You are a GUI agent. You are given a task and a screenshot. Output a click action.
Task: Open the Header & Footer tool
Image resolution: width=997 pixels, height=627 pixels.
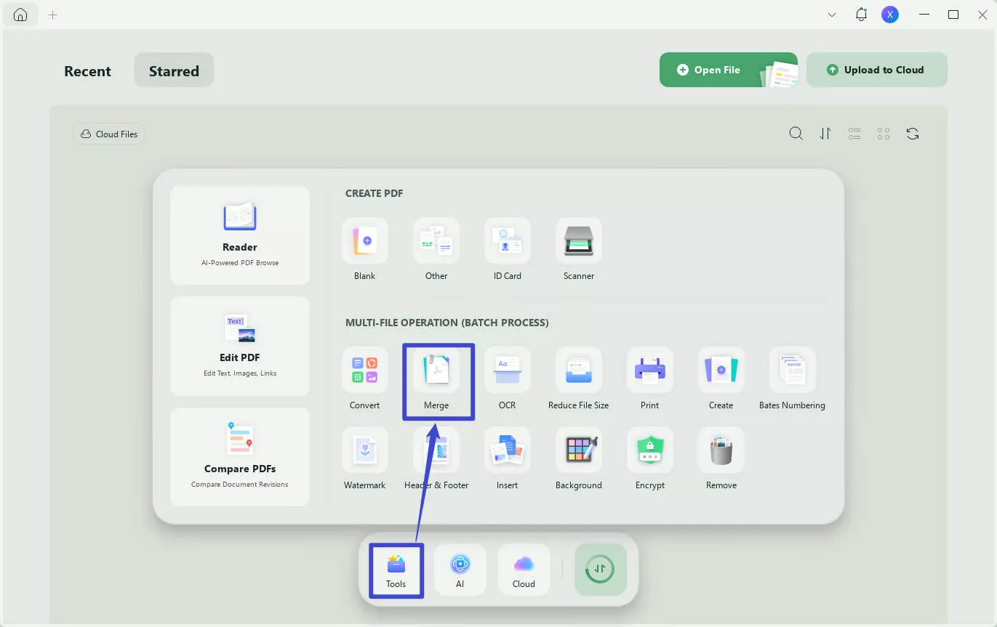pyautogui.click(x=436, y=458)
